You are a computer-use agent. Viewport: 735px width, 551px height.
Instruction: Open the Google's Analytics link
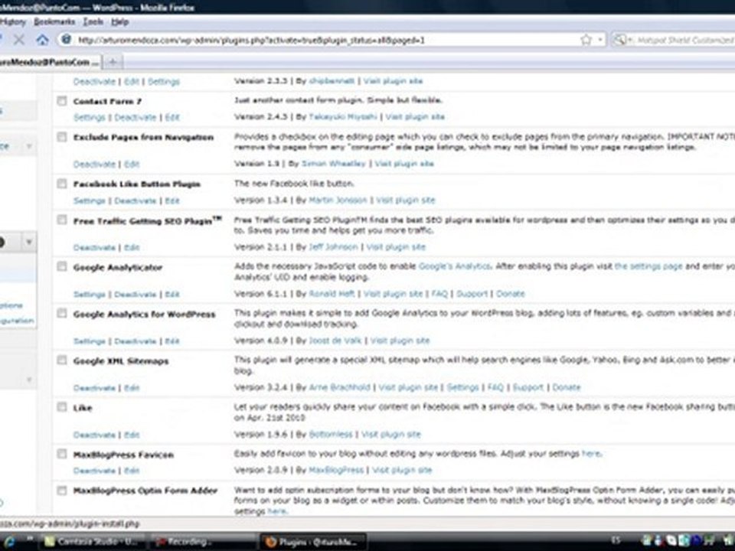coord(454,266)
